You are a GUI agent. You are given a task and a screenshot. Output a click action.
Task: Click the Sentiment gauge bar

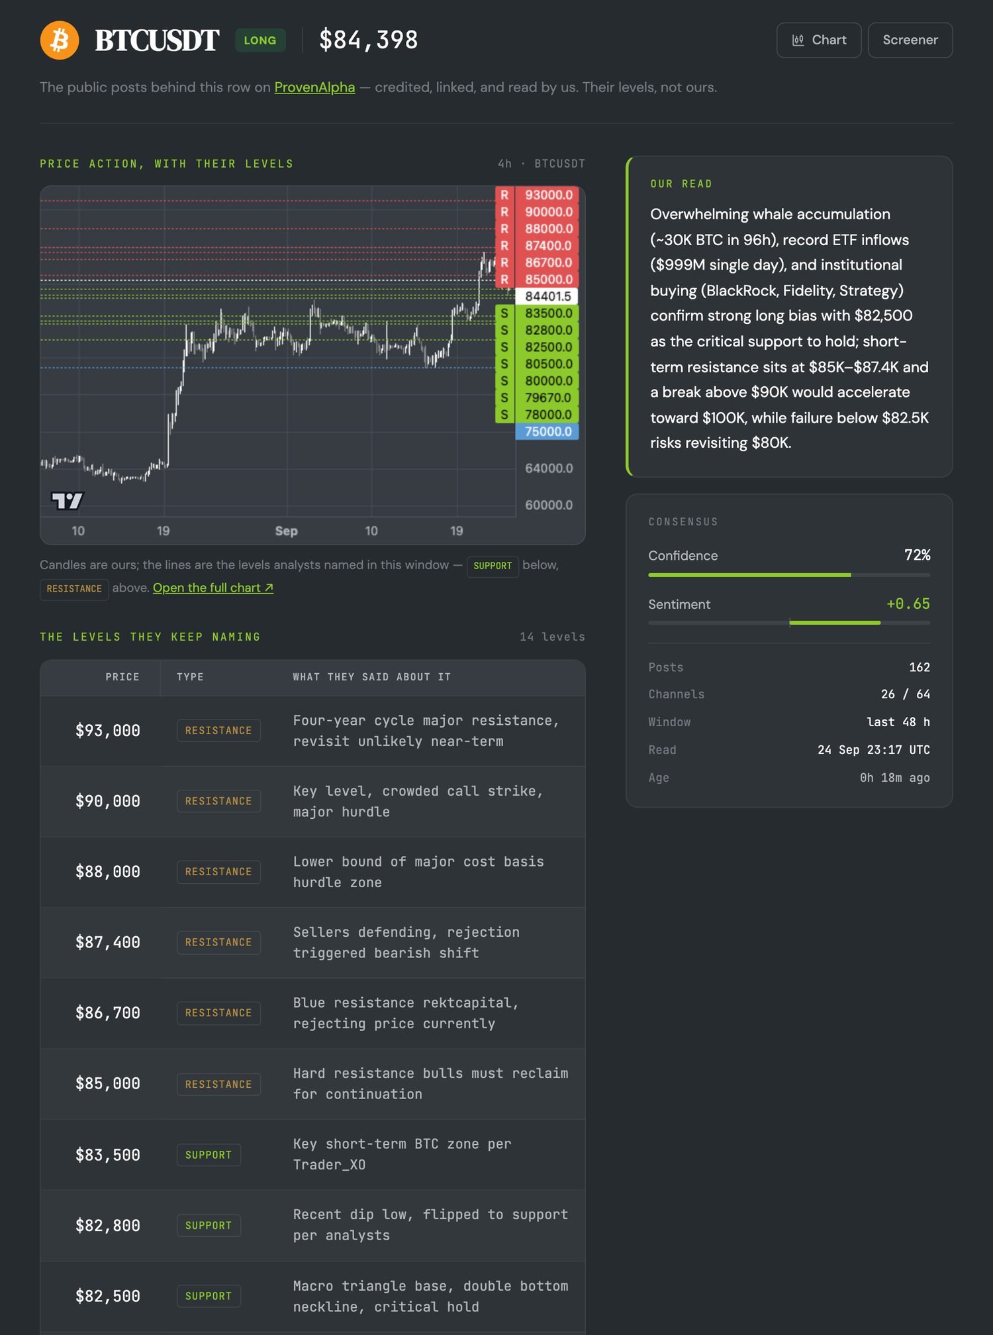(789, 623)
